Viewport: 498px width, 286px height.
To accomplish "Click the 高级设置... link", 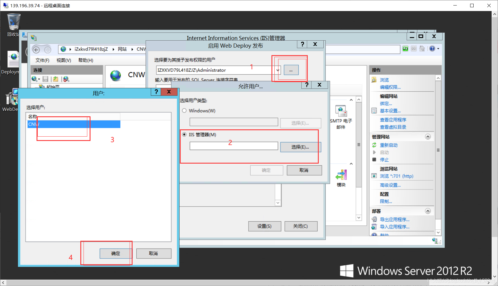I will point(390,185).
